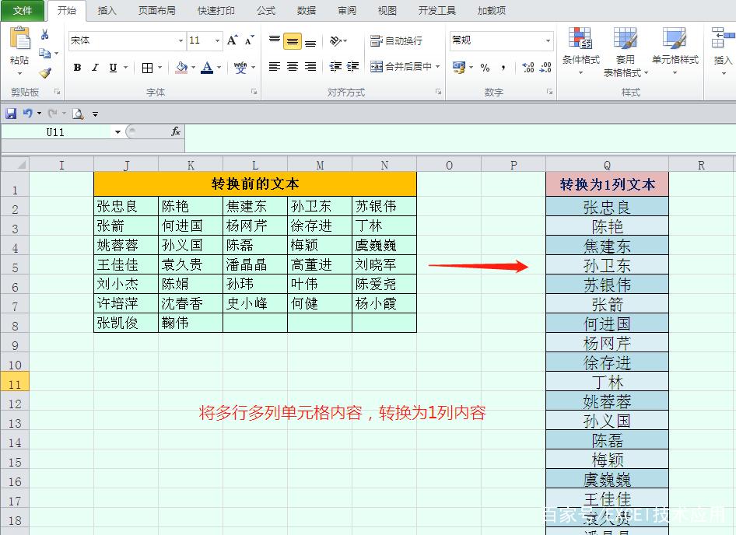
Task: Decrease font size with small A
Action: tap(249, 40)
